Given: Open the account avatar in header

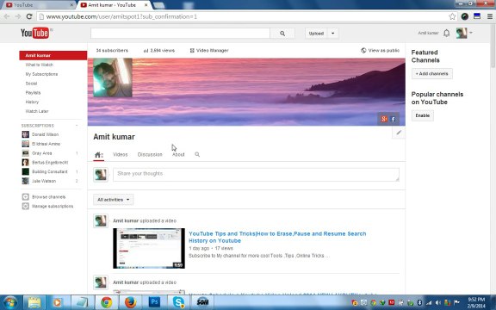Looking at the screenshot, I should pyautogui.click(x=462, y=33).
